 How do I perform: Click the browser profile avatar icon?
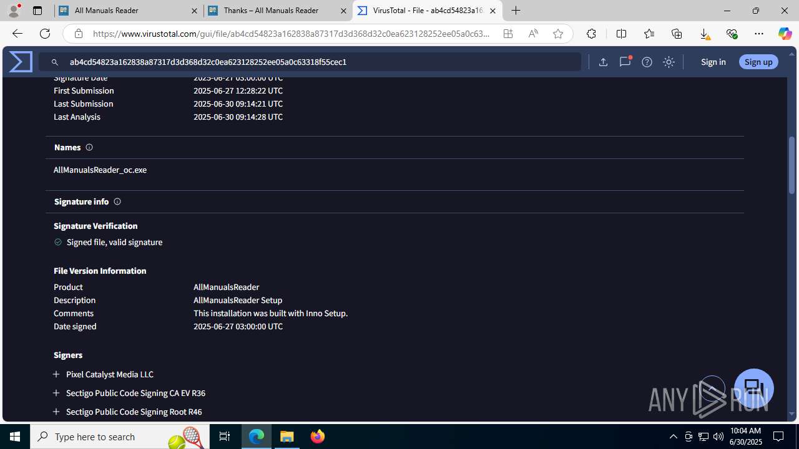(14, 11)
